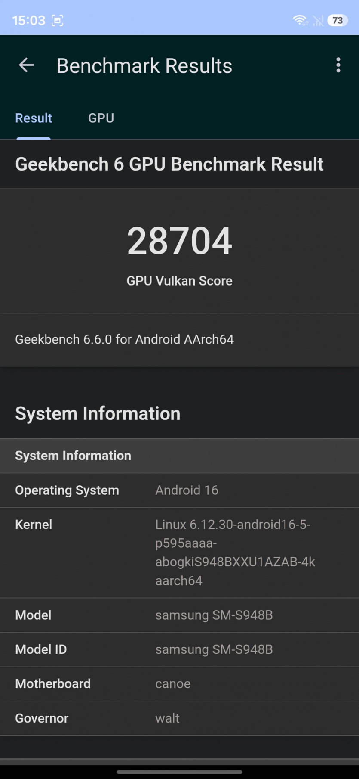Viewport: 359px width, 779px height.
Task: Tap the status bar clock 15:03
Action: [x=29, y=20]
